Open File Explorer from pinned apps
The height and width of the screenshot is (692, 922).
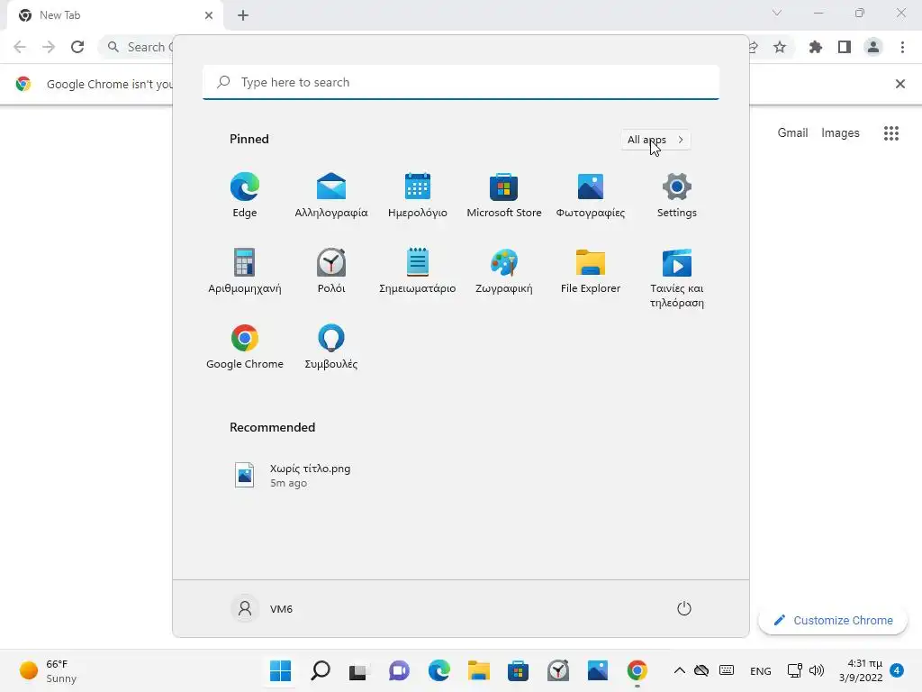tap(591, 270)
